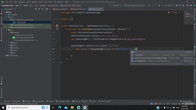
Task: Click Expand All icon in Project panel
Action: (x=39, y=9)
